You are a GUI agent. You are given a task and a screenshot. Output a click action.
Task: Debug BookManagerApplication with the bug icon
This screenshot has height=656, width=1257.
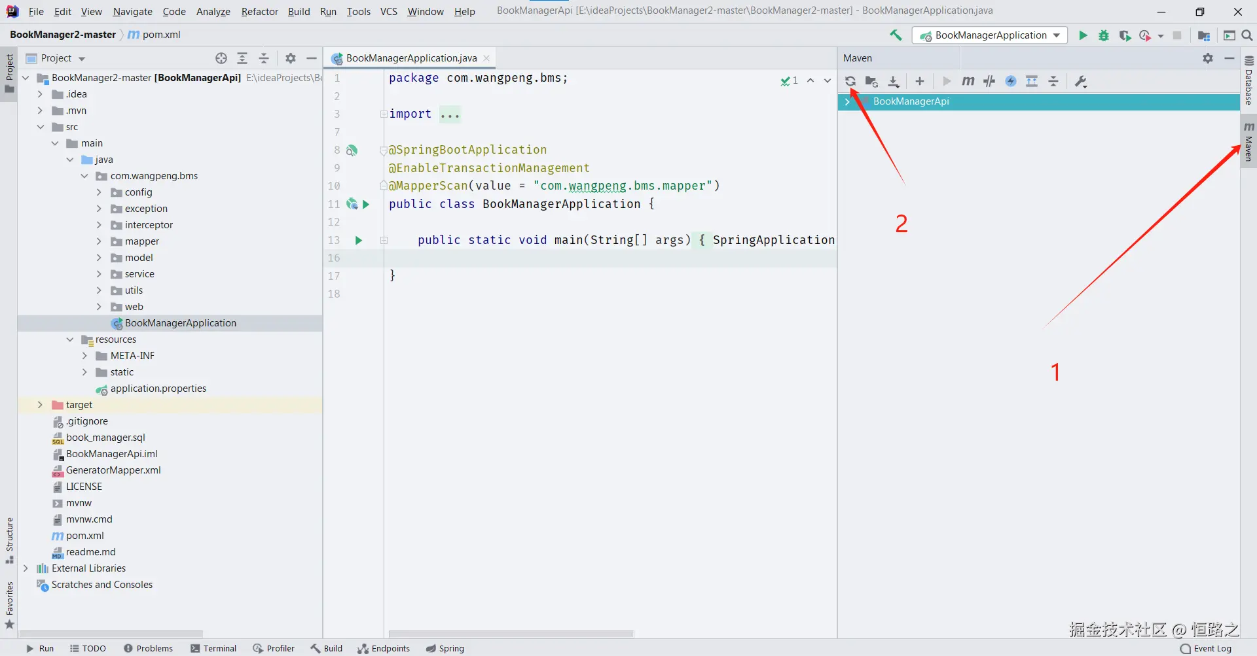point(1104,35)
